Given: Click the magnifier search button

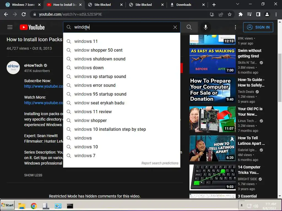Looking at the screenshot, I should [189, 27].
